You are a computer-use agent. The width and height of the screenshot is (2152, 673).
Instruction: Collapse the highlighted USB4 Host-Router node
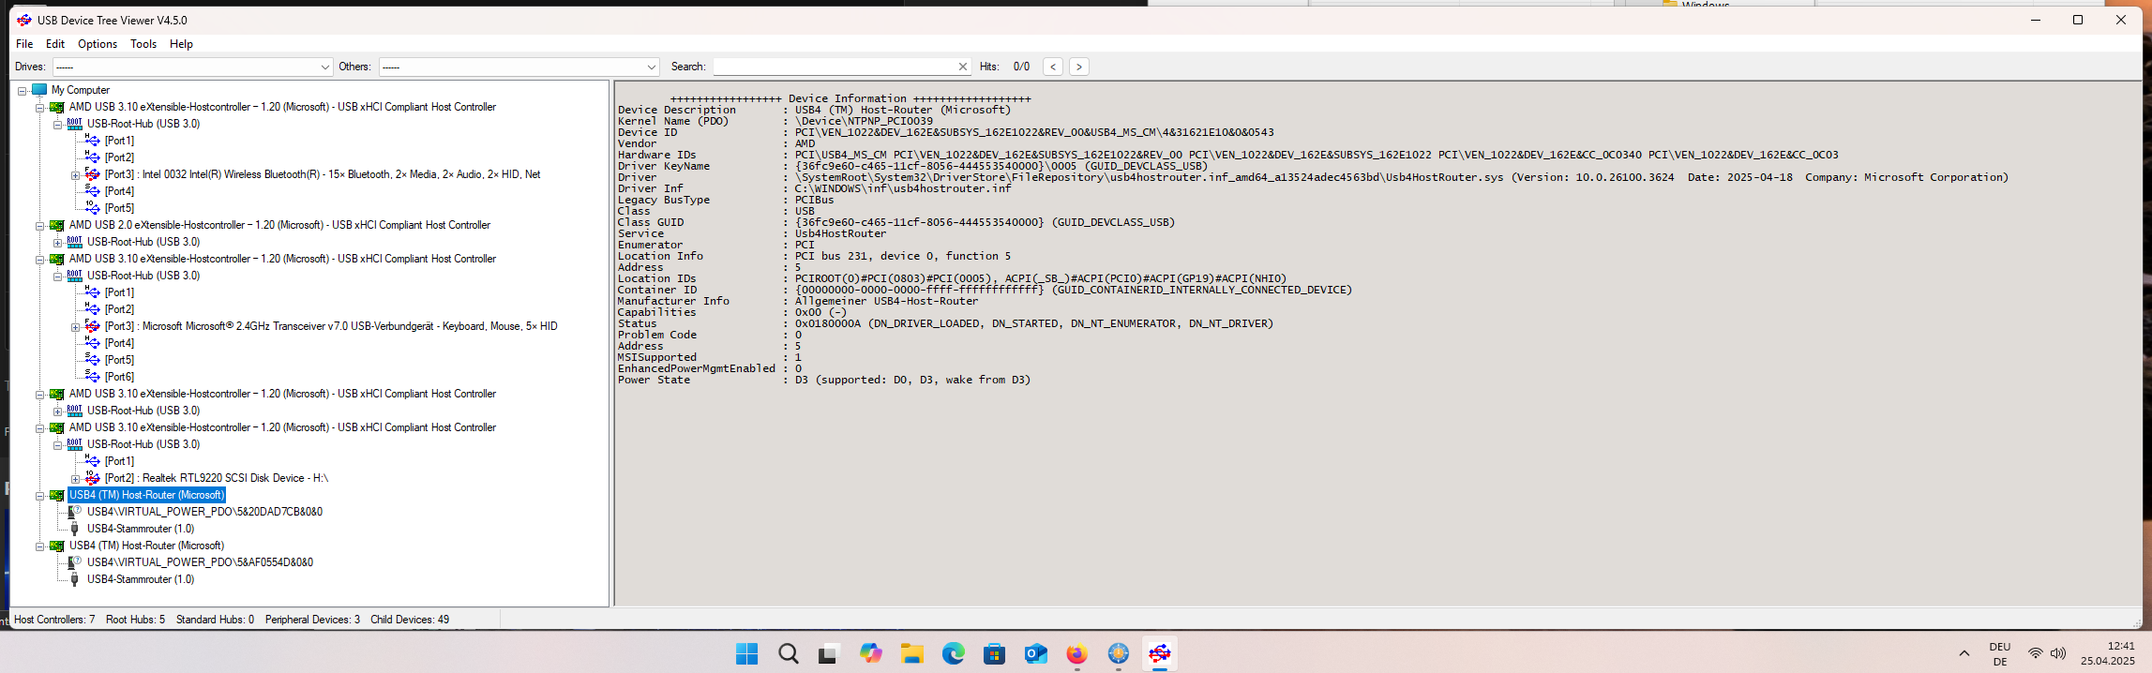tap(39, 496)
